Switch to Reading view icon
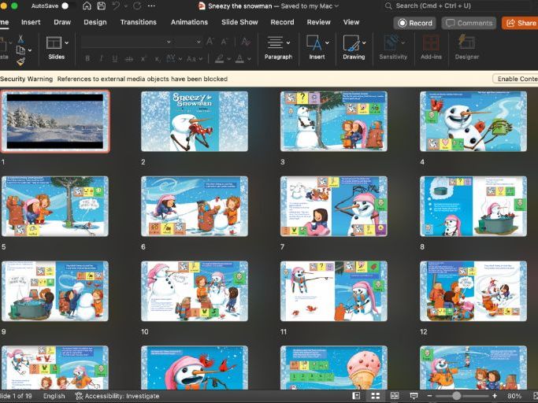Screen dimensions: 538x403 [395, 396]
